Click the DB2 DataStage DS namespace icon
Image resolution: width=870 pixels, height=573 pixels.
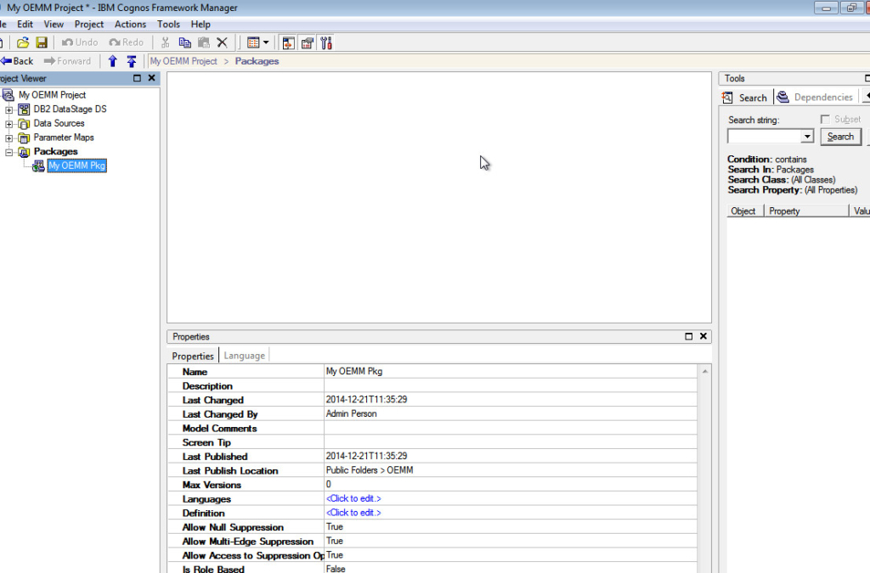[24, 110]
